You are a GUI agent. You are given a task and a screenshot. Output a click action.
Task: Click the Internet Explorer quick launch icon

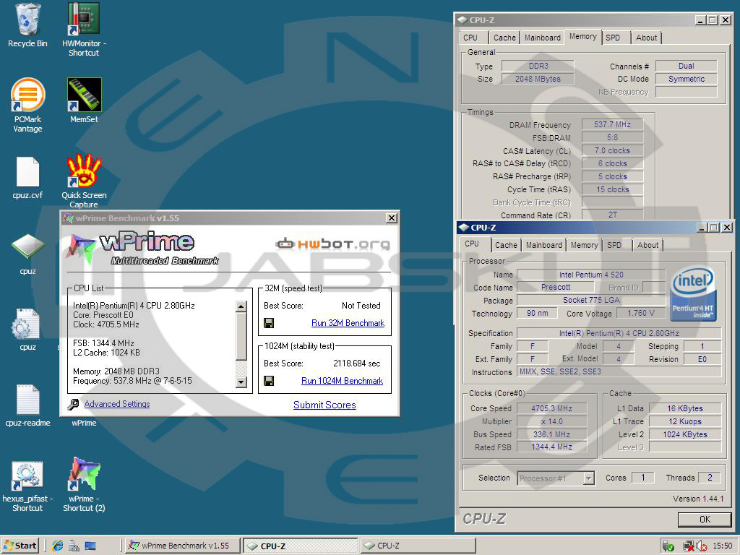58,546
